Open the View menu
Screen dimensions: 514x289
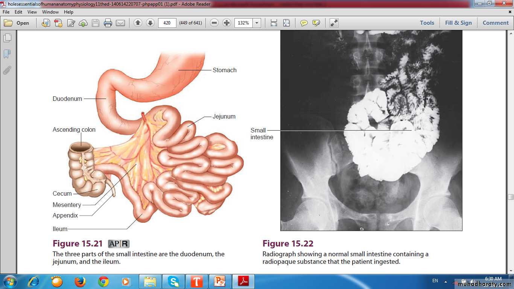coord(32,12)
